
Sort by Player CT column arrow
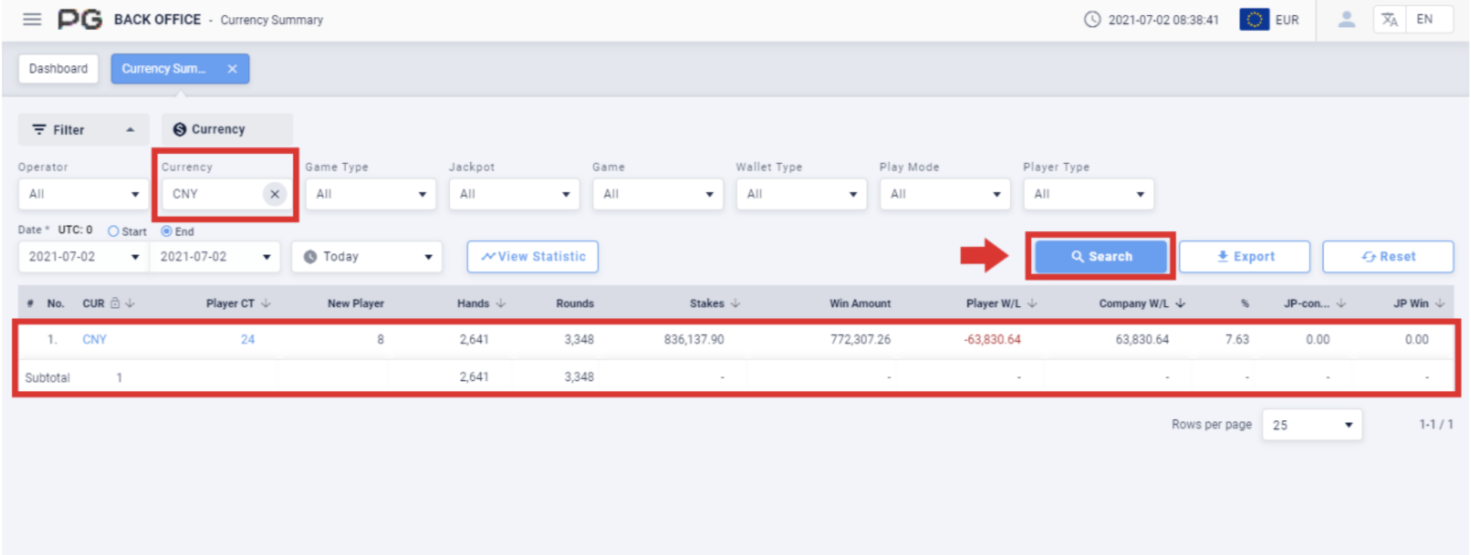265,304
